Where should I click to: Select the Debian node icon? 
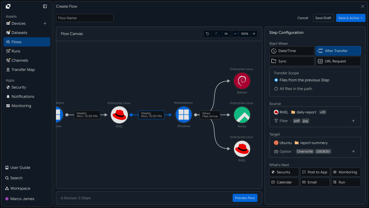tap(242, 81)
